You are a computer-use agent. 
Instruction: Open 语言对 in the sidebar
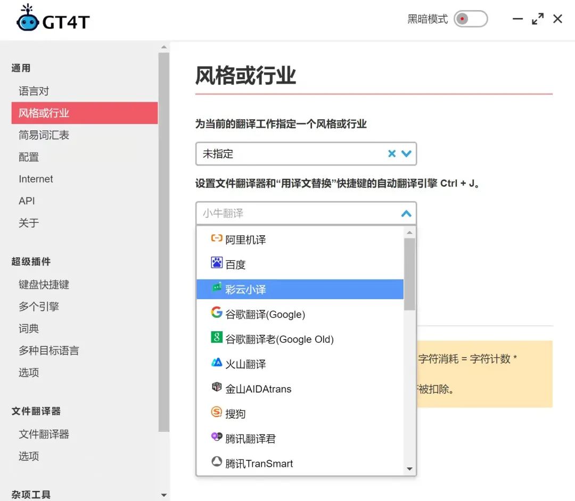[x=84, y=91]
